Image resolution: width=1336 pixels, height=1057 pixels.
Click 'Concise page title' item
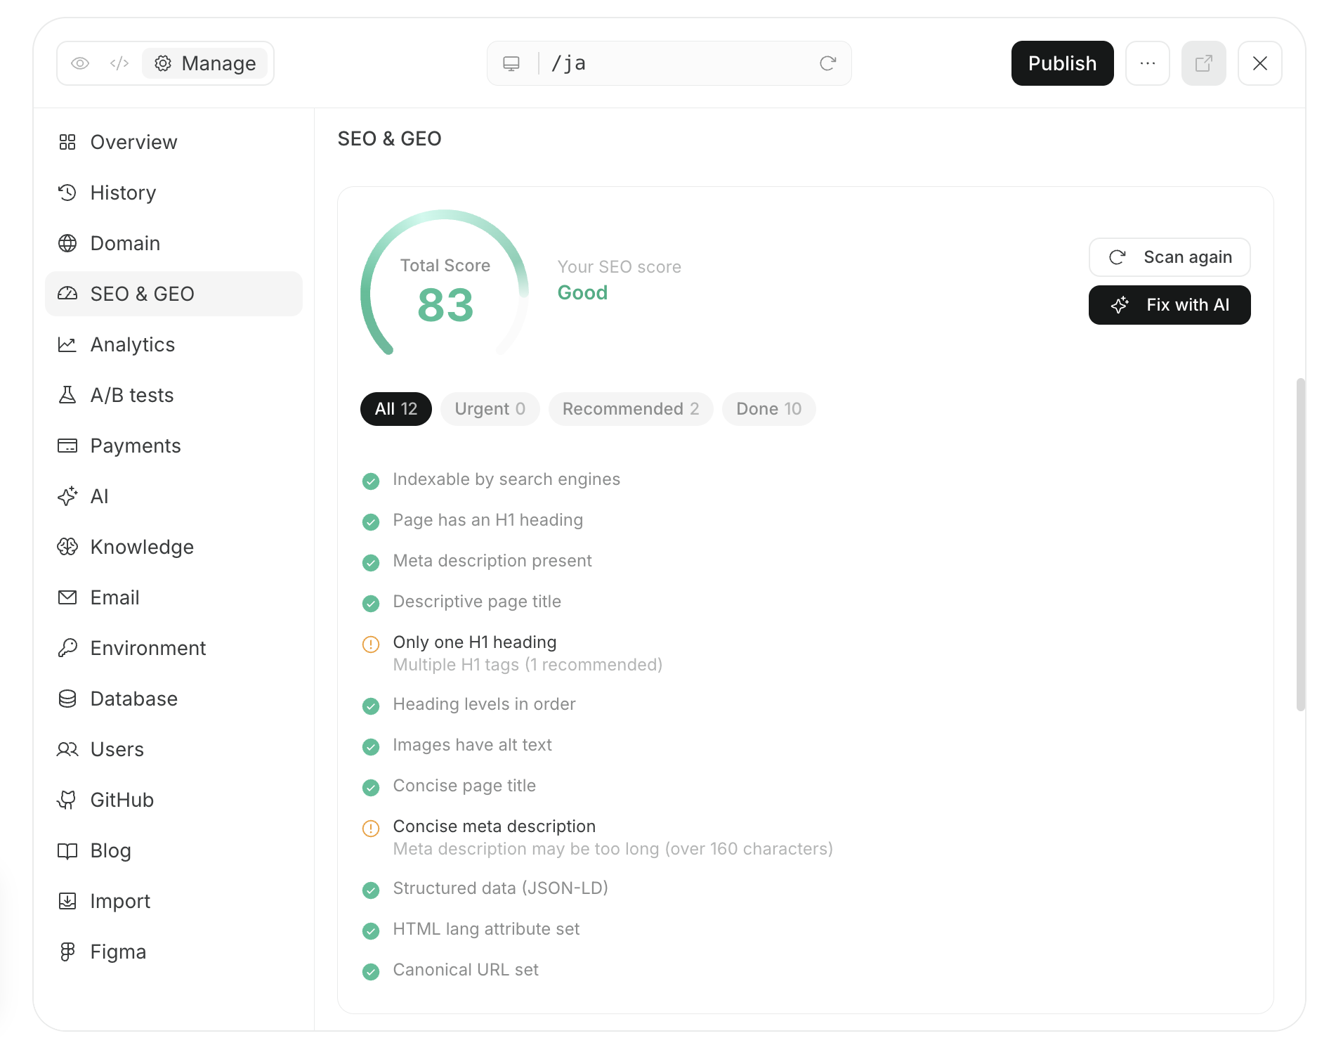pos(464,786)
